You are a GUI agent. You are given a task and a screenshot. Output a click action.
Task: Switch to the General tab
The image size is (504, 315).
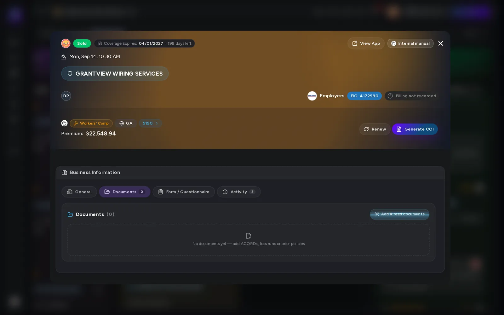[x=79, y=192]
